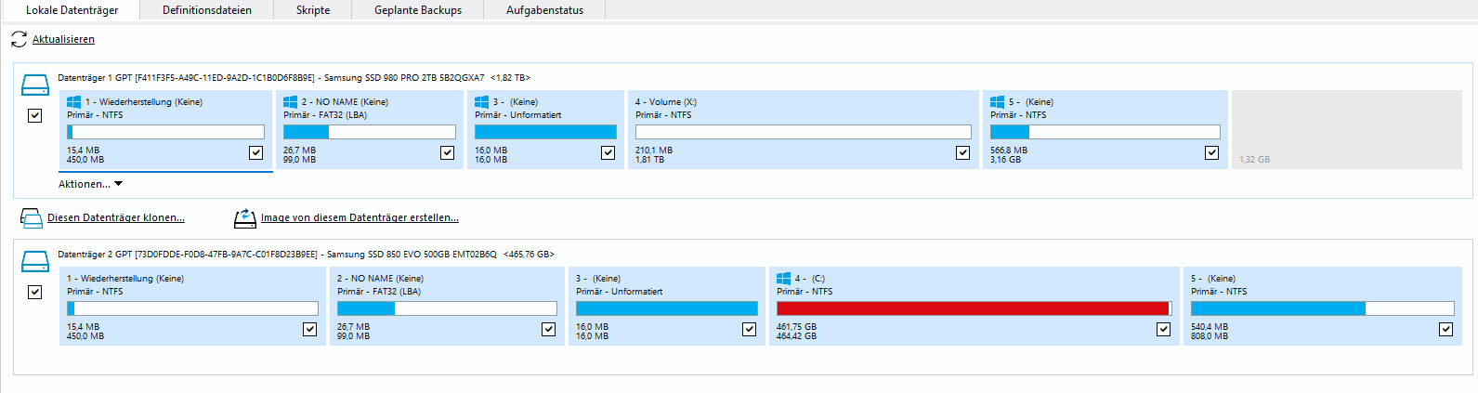Click Windows logo on disk 1 Wiederherstellung partition
The image size is (1478, 393).
(x=74, y=102)
